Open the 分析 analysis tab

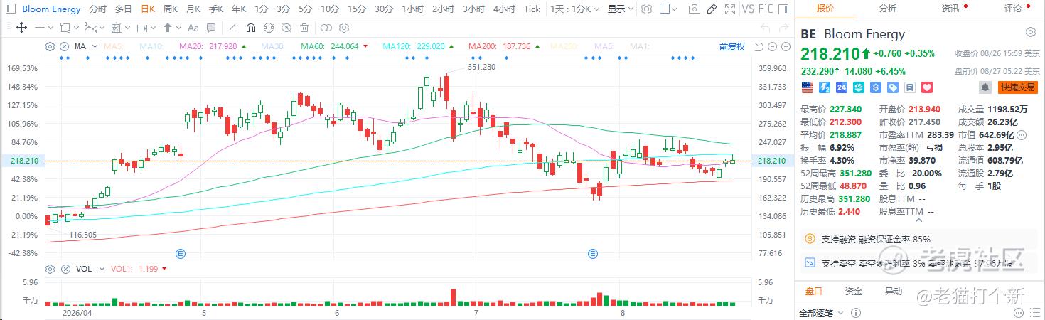[888, 9]
